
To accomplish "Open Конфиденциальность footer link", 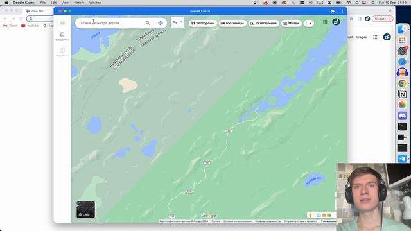I will [x=268, y=221].
